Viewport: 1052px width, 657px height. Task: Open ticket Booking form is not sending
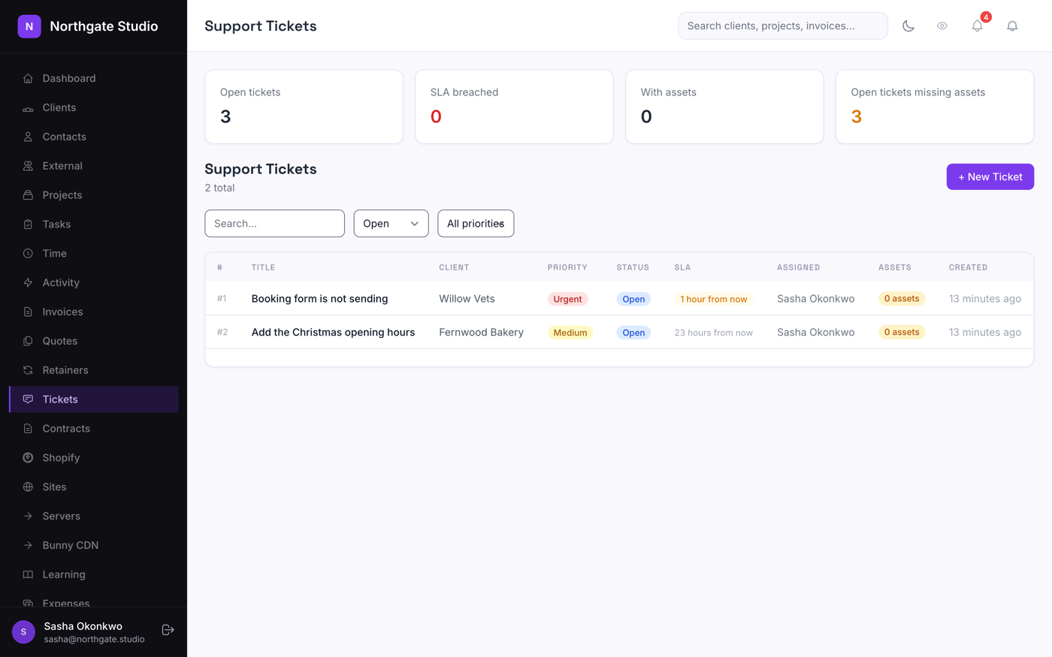(319, 299)
